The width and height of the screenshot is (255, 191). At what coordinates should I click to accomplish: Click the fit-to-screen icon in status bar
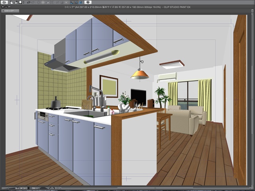[x=29, y=188]
